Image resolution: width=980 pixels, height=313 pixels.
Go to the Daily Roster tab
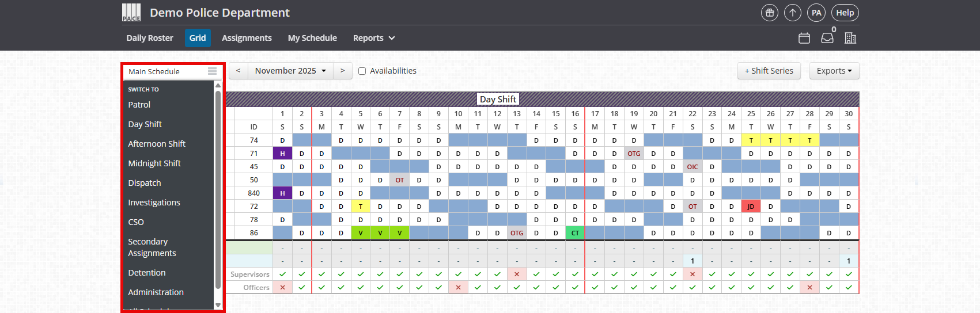point(150,38)
